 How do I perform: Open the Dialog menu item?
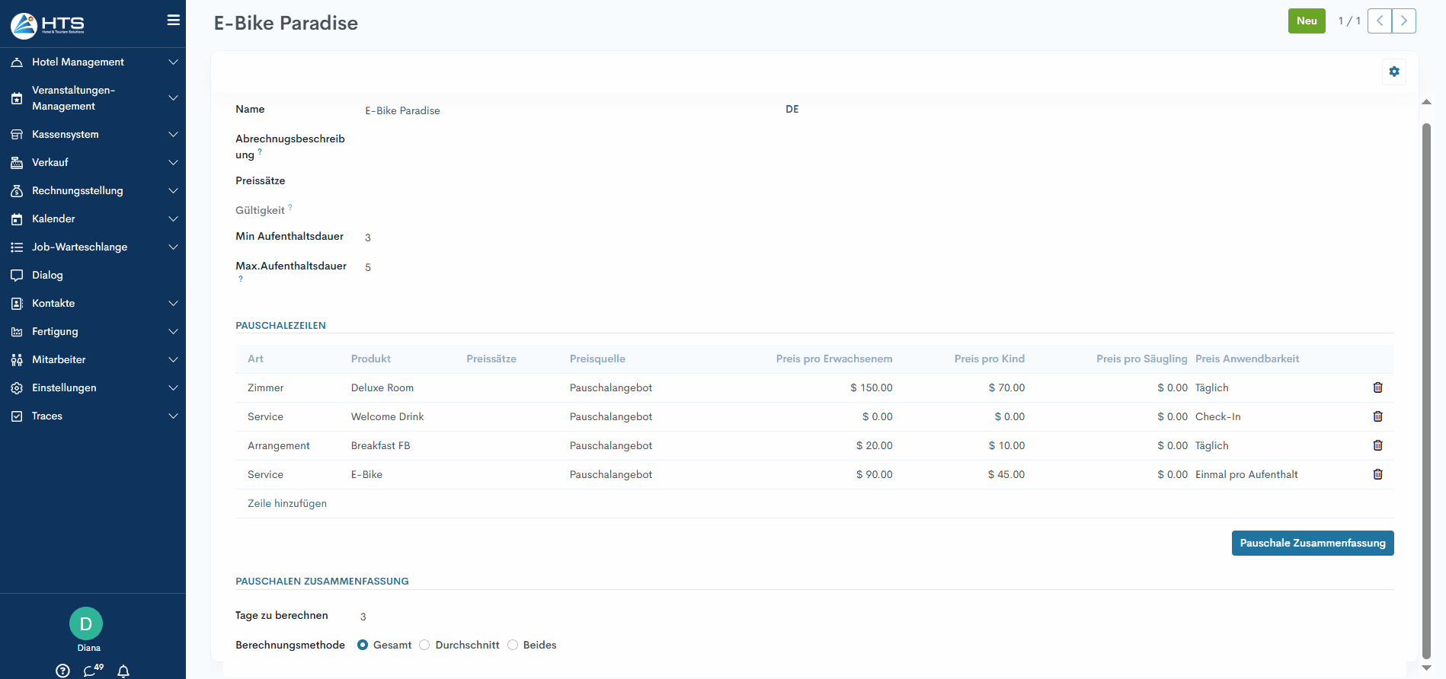(x=47, y=276)
